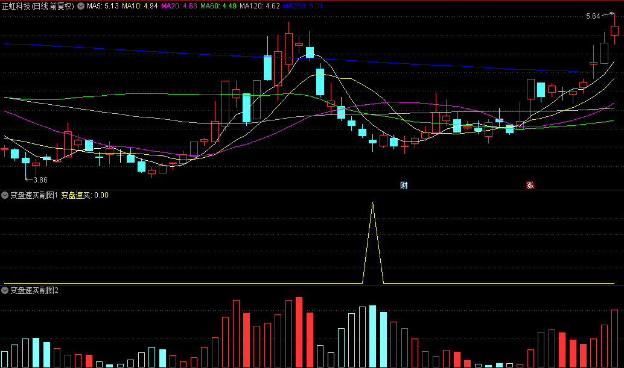Screen dimensions: 624x368
Task: Click the MA120: 4.62 label
Action: tap(260, 6)
